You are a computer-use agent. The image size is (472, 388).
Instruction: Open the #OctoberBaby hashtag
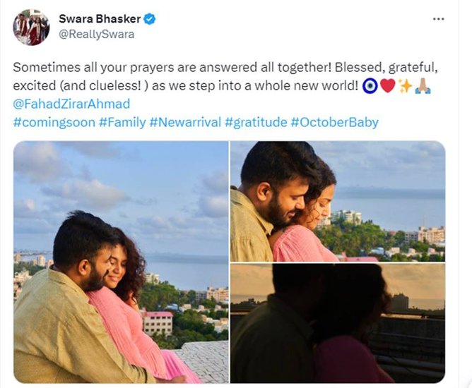tap(334, 122)
